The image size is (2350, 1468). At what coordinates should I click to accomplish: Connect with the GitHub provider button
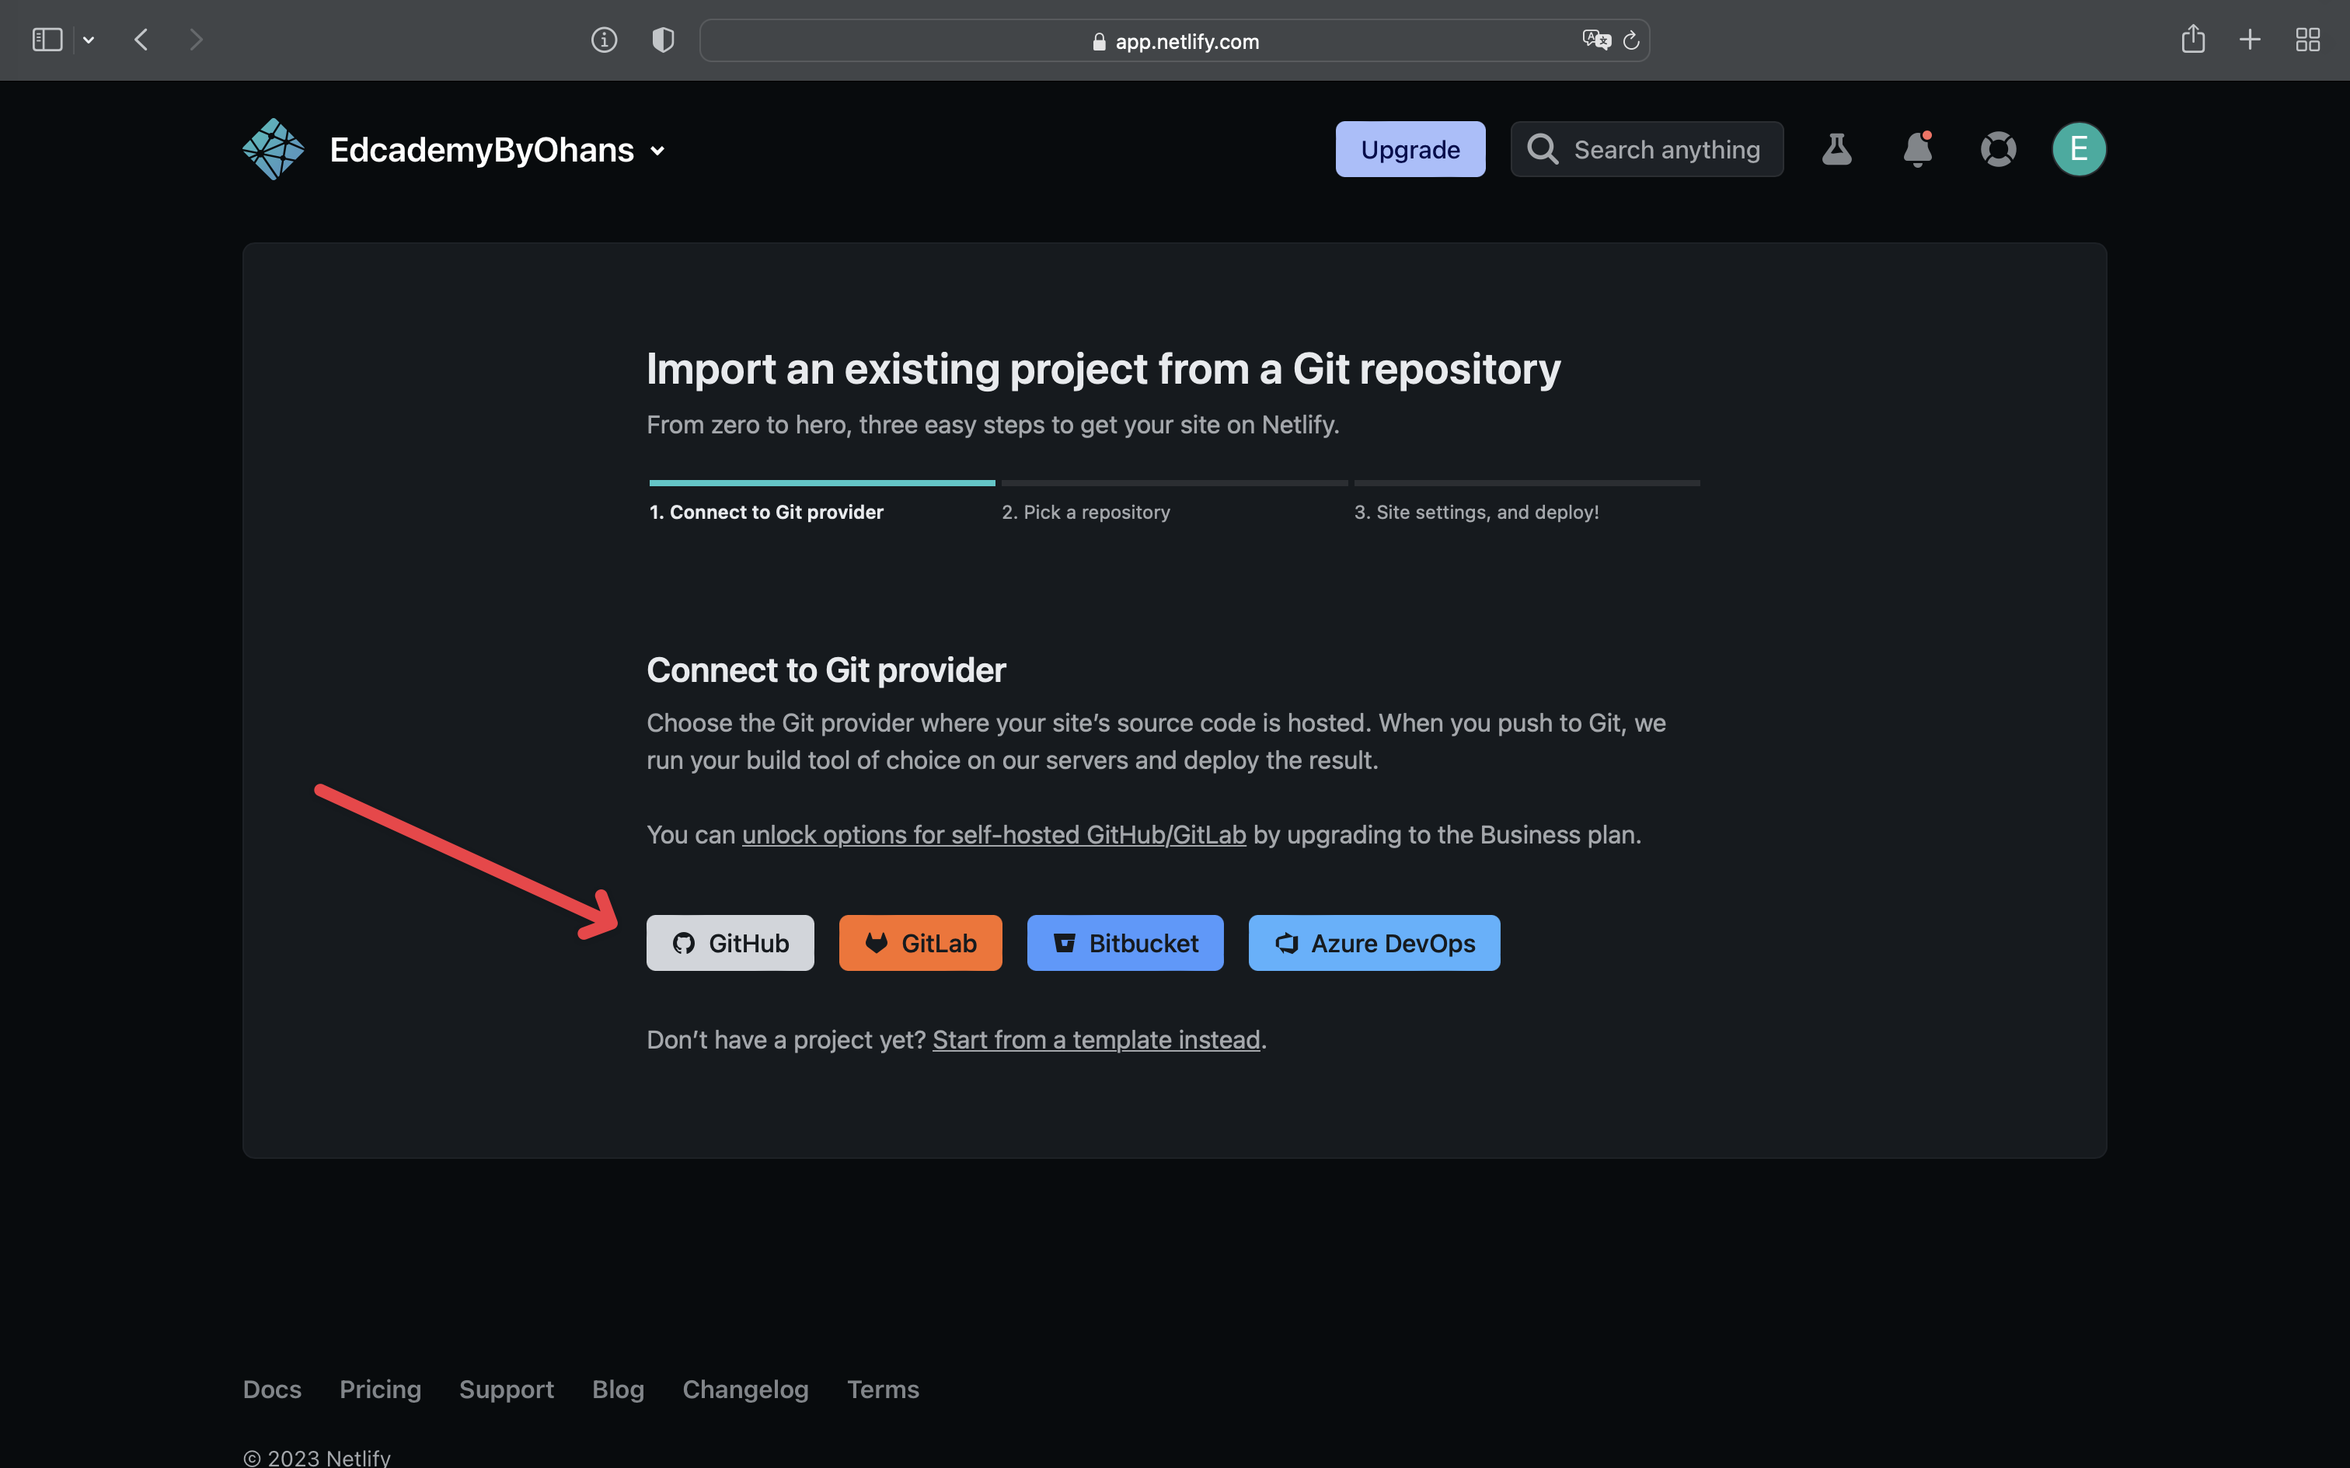tap(729, 941)
